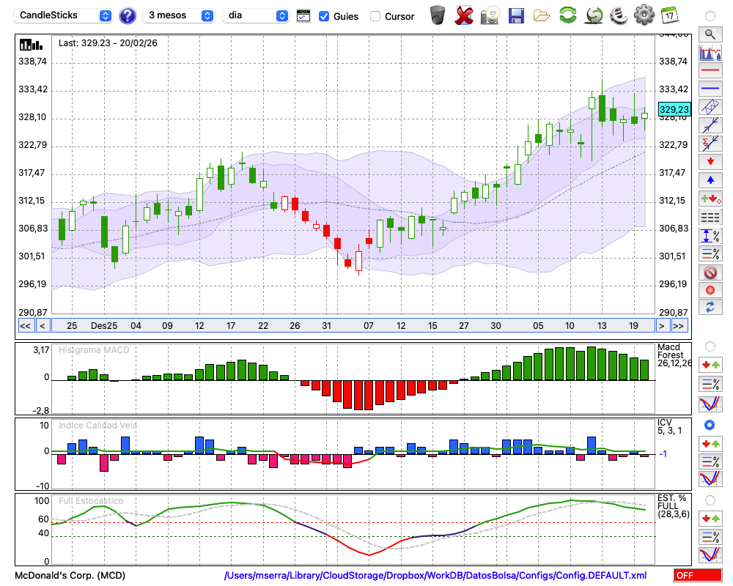Open the dia interval dropdown
This screenshot has height=586, width=733.
[x=257, y=15]
